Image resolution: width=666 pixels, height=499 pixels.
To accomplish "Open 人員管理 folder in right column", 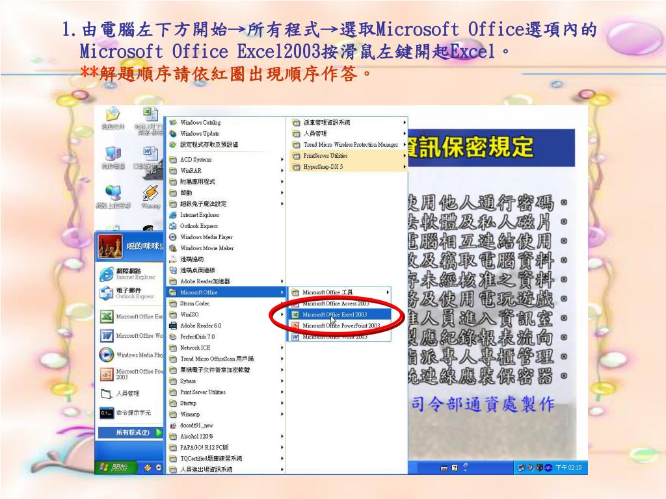I will tap(349, 133).
